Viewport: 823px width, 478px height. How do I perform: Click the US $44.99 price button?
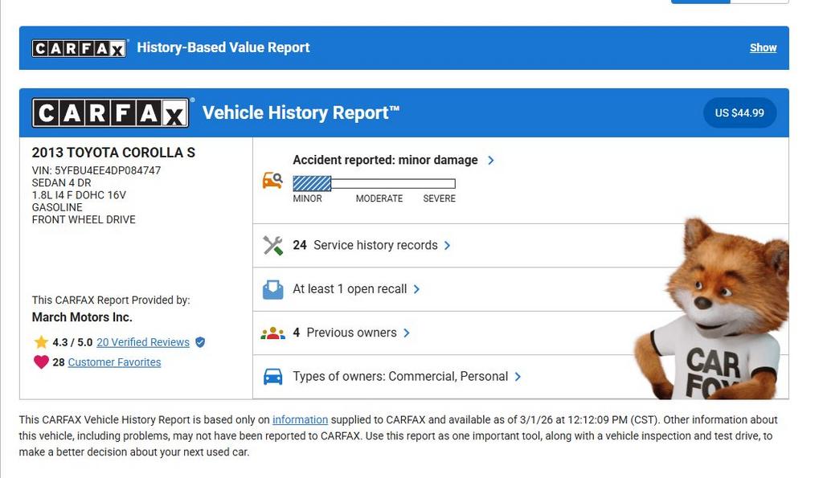coord(739,112)
